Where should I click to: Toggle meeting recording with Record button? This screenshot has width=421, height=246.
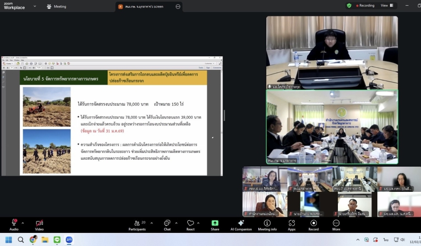(314, 223)
